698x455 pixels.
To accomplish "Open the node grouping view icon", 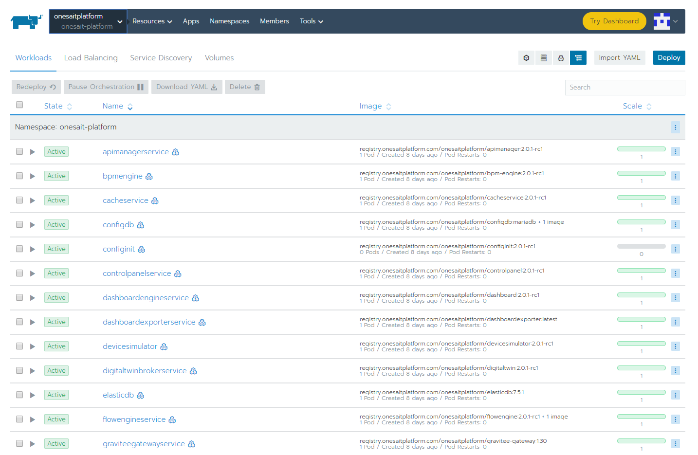I will pyautogui.click(x=561, y=57).
